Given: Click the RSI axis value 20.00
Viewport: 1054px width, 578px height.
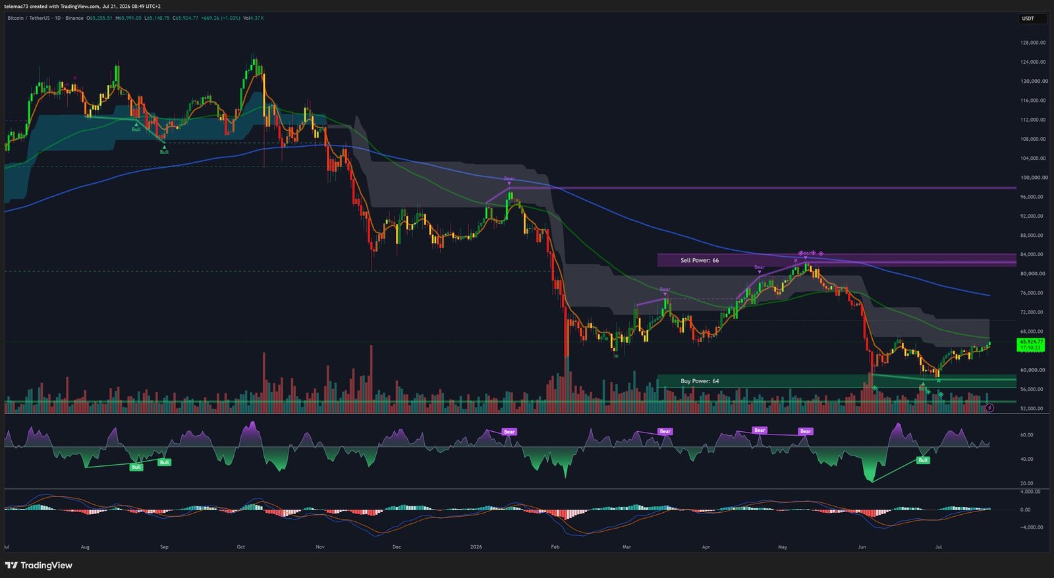Looking at the screenshot, I should point(1026,483).
